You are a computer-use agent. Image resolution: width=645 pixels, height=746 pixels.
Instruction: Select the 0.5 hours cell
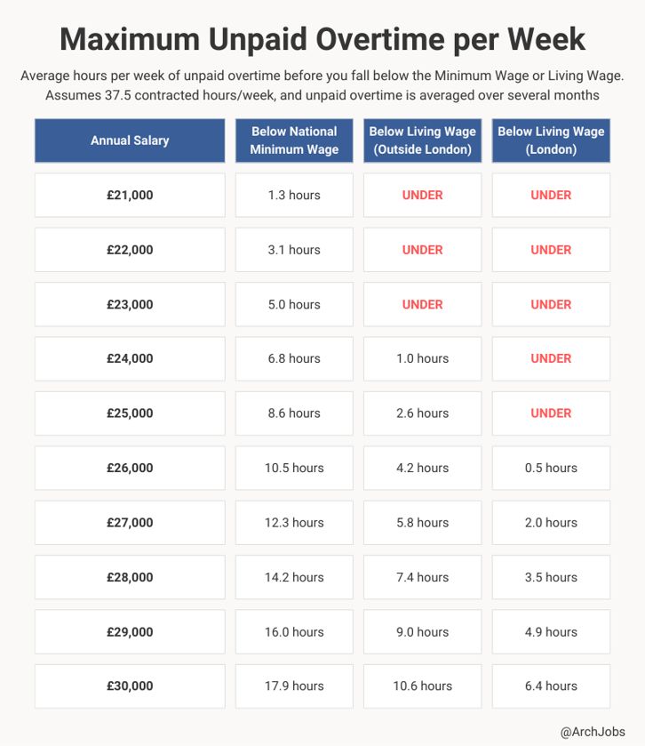click(x=551, y=468)
